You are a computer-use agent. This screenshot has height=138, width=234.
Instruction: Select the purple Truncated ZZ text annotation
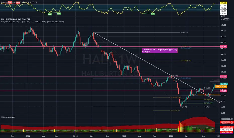[x=160, y=51]
